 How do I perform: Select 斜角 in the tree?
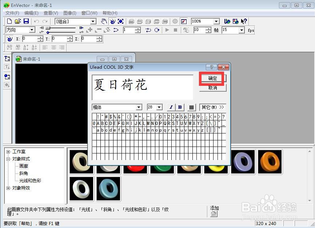coord(24,173)
